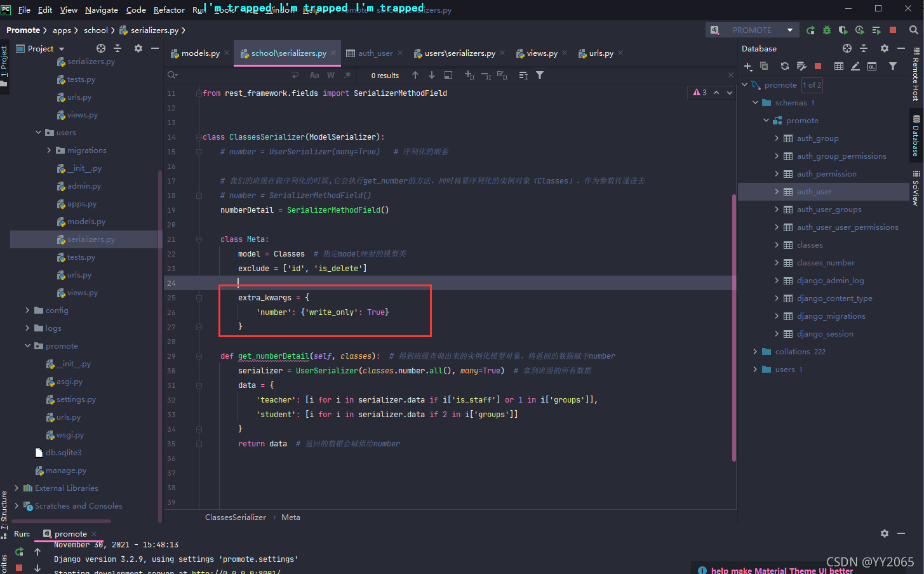Refresh the database schema
Viewport: 924px width, 574px height.
click(x=785, y=66)
